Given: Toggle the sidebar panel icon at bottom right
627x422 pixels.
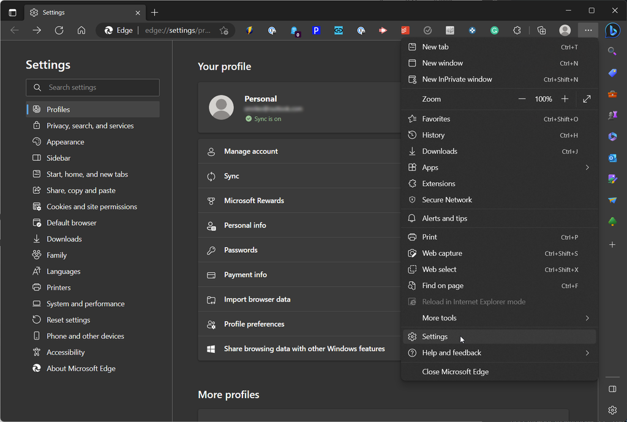Looking at the screenshot, I should [x=612, y=388].
